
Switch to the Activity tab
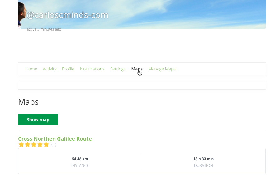[50, 69]
